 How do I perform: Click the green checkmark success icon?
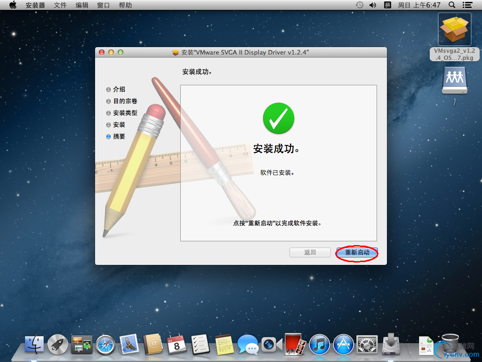(x=279, y=118)
